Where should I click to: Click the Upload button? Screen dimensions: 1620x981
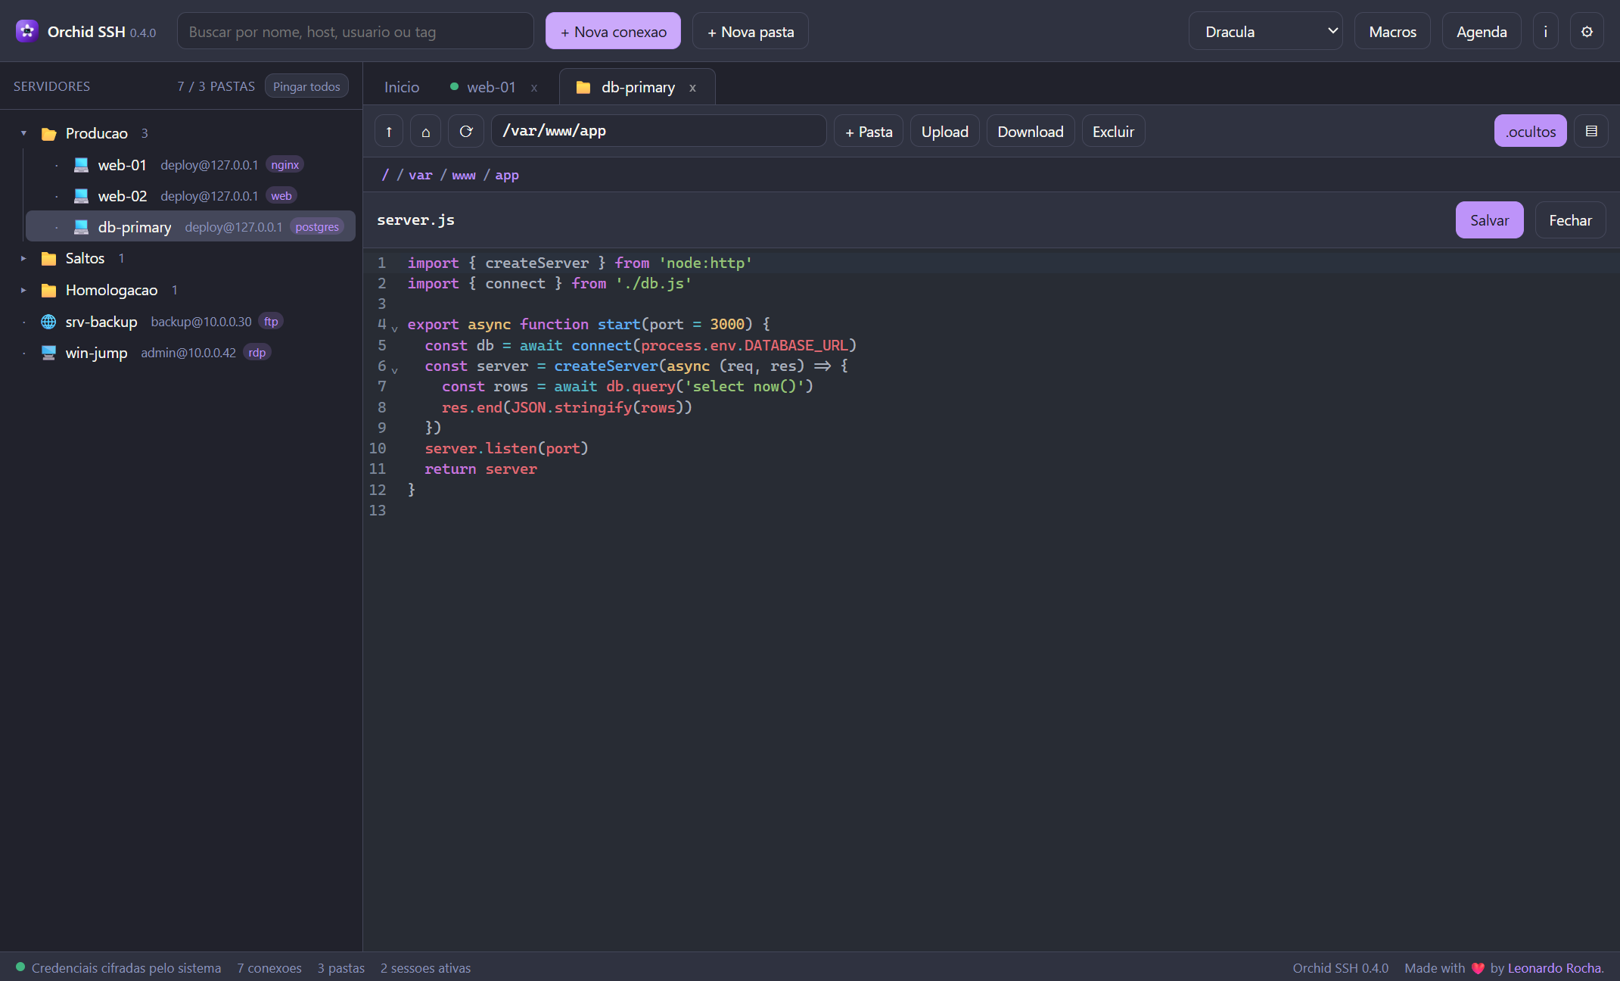coord(944,131)
